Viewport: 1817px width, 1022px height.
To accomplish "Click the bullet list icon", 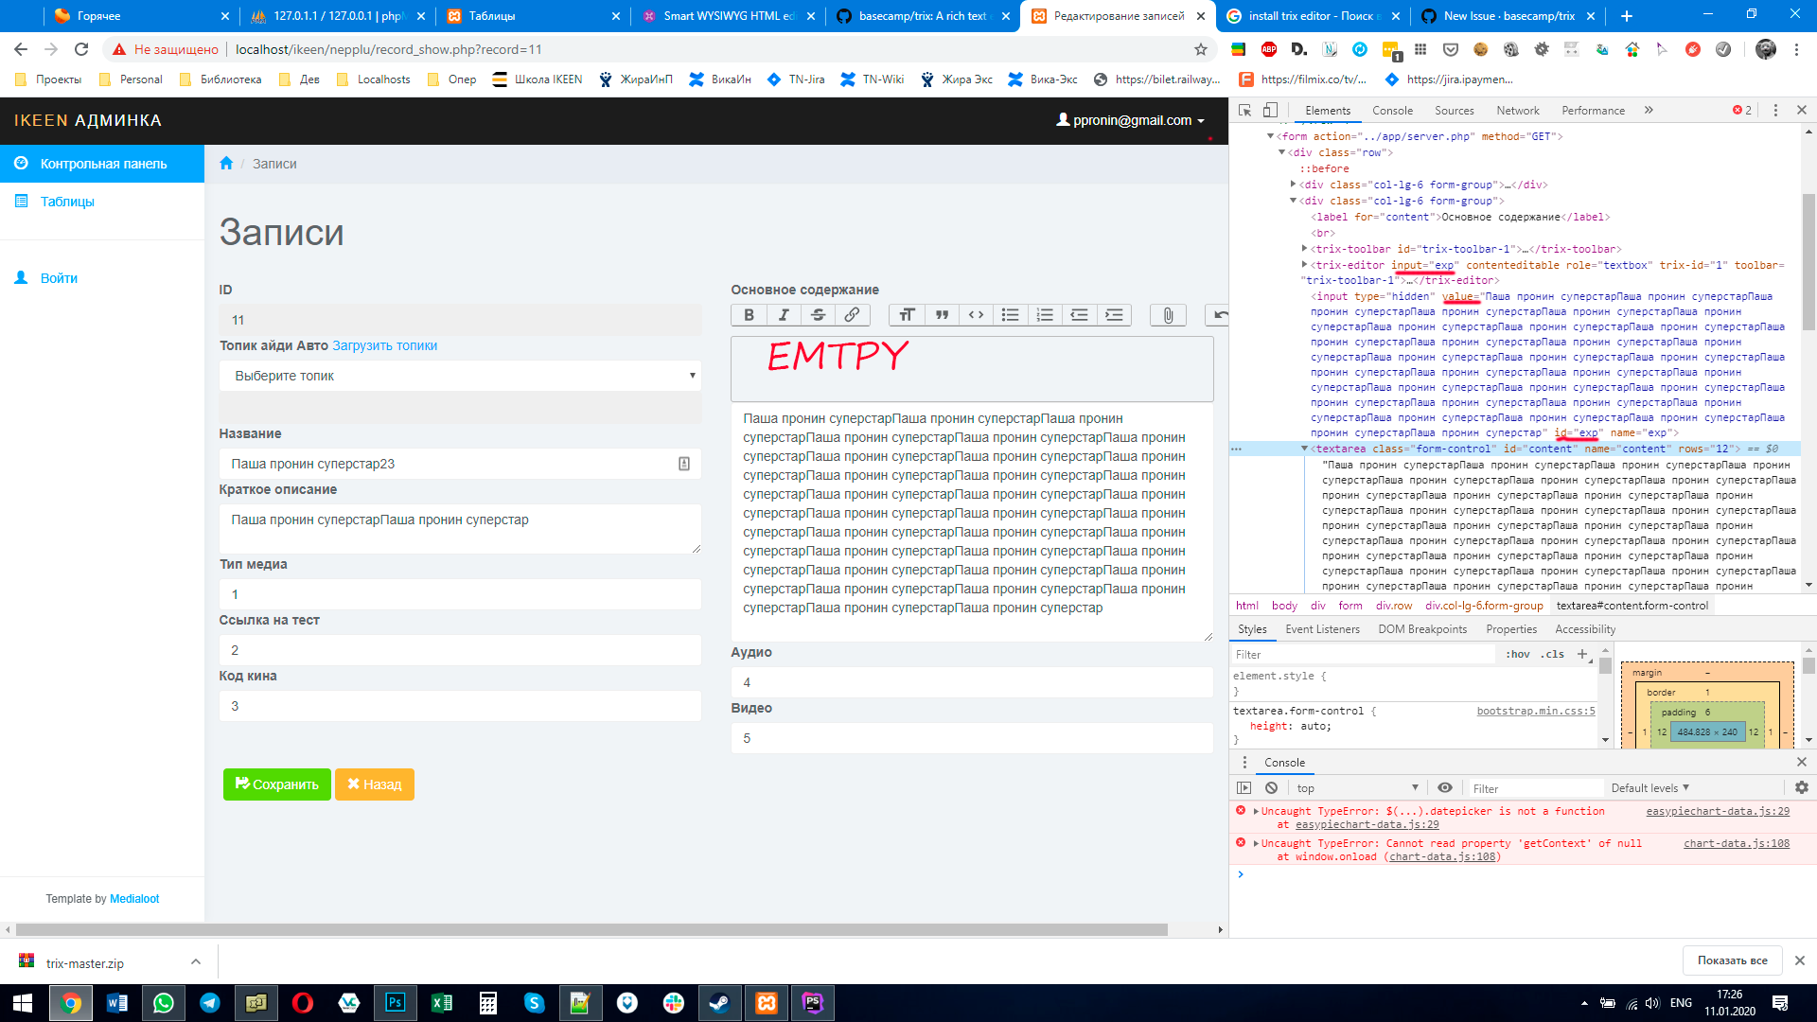I will pos(1010,315).
